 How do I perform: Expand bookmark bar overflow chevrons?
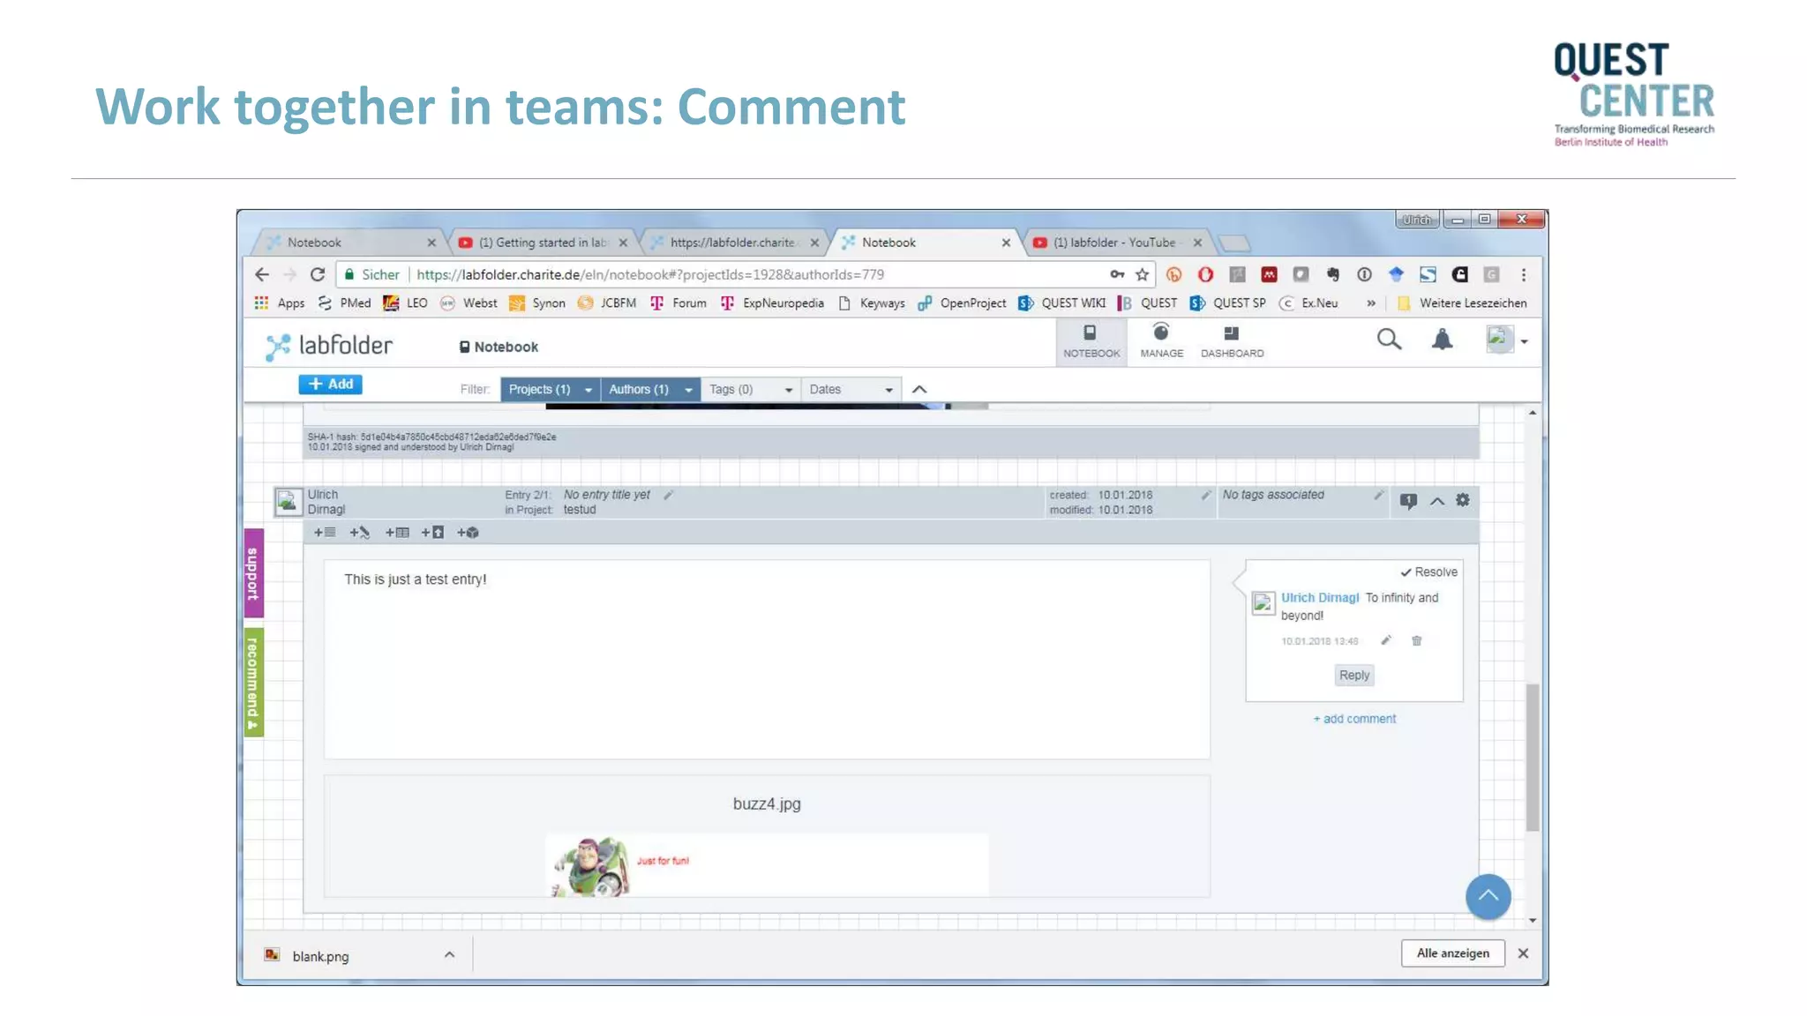(1370, 303)
